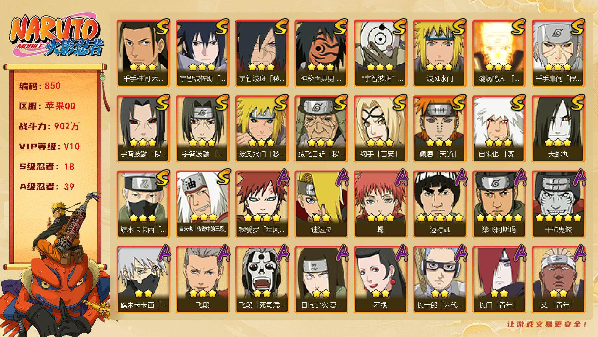Click the 艾「青年」 ninja card

(x=558, y=280)
